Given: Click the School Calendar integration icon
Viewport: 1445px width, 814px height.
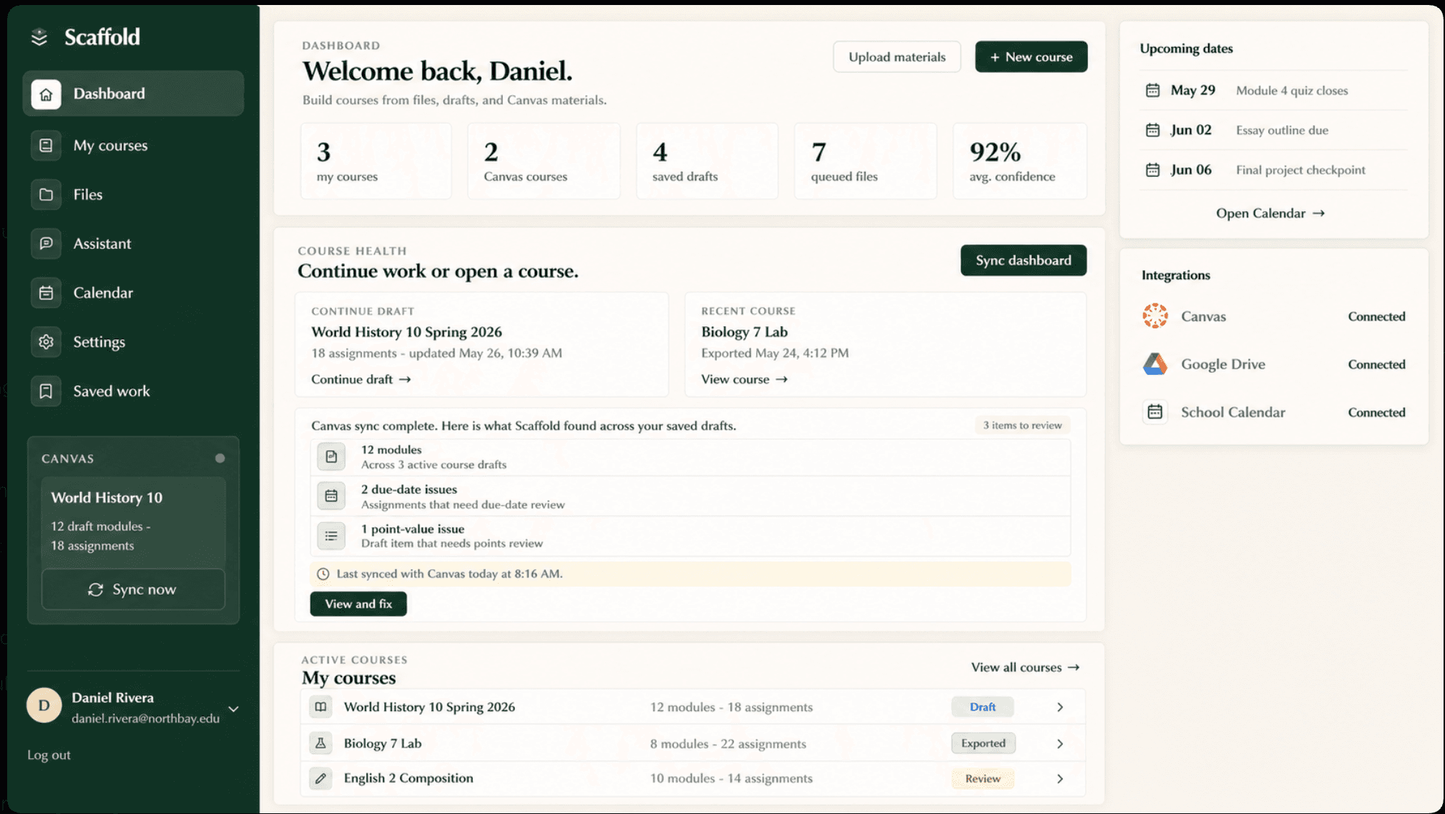Looking at the screenshot, I should 1155,412.
